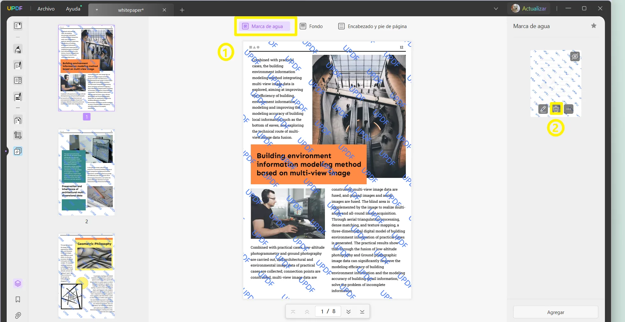Go to first page arrow

coord(293,312)
